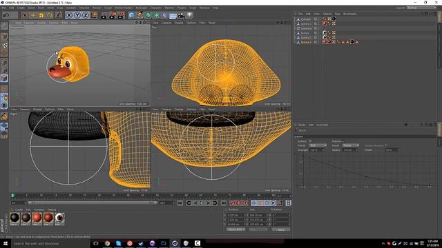Click the Floor environment icon in the toolbar

(x=173, y=15)
